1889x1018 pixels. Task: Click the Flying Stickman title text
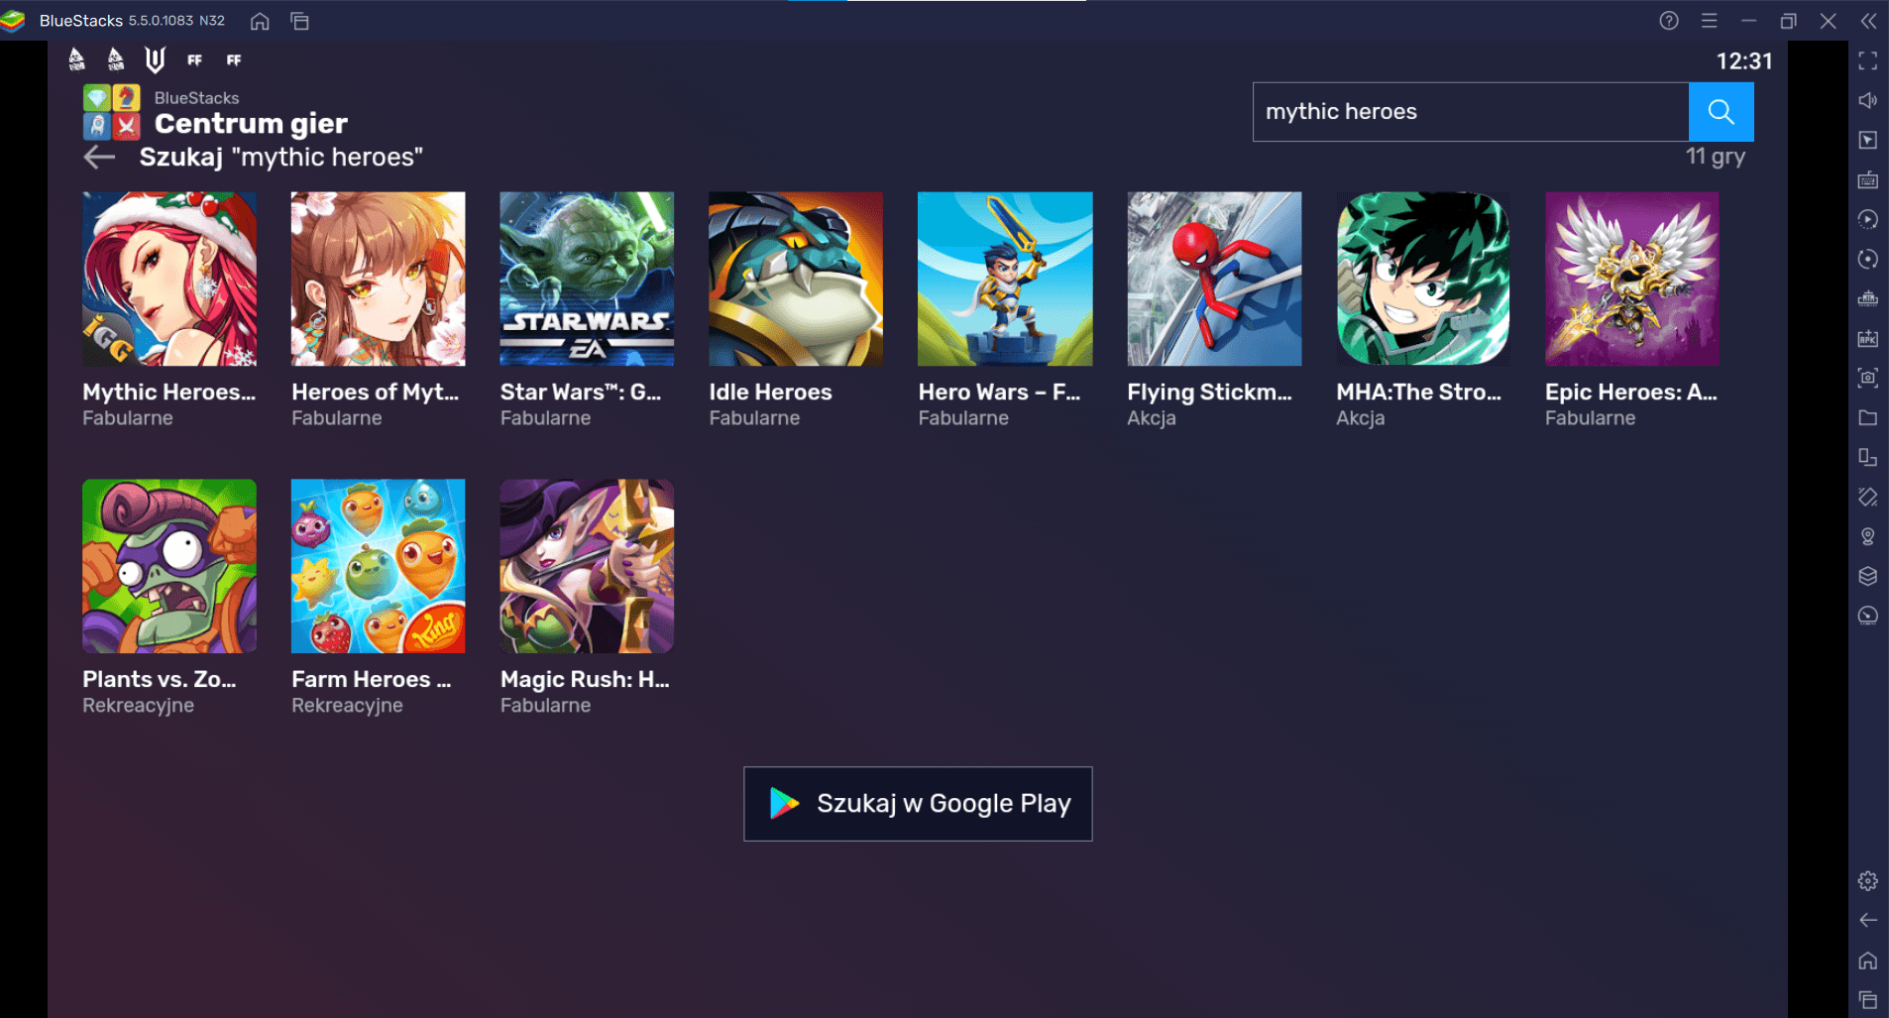click(x=1210, y=393)
